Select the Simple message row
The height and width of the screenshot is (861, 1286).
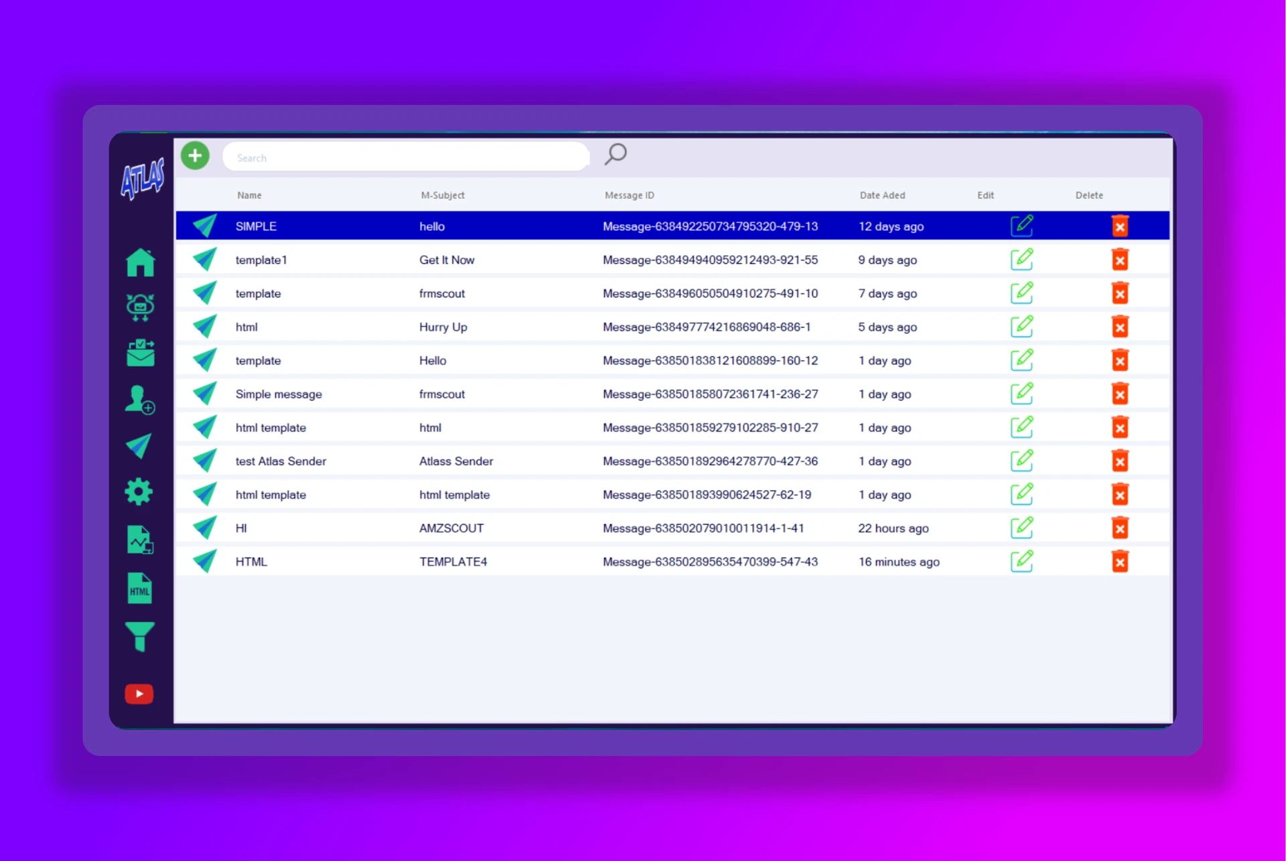click(279, 394)
